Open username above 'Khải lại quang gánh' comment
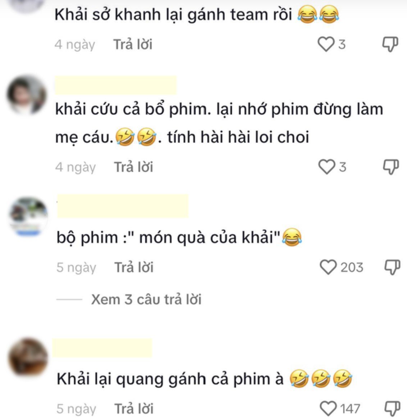407x419 pixels. point(102,347)
